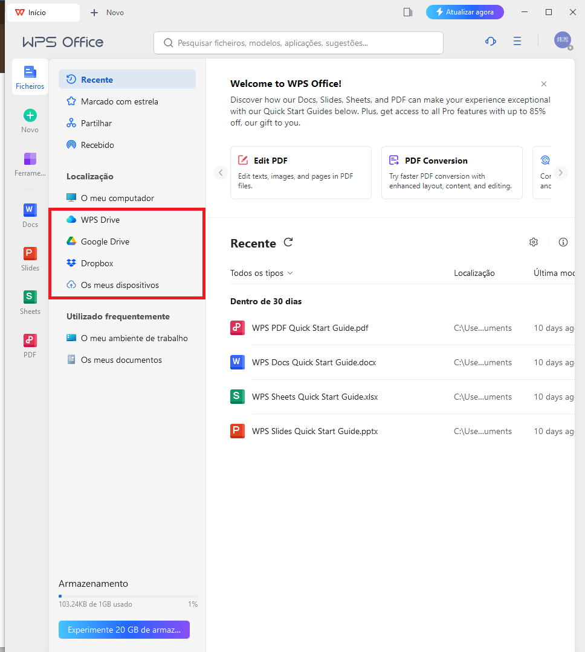Launch Docs from the left sidebar
Viewport: 585px width, 652px height.
click(30, 216)
